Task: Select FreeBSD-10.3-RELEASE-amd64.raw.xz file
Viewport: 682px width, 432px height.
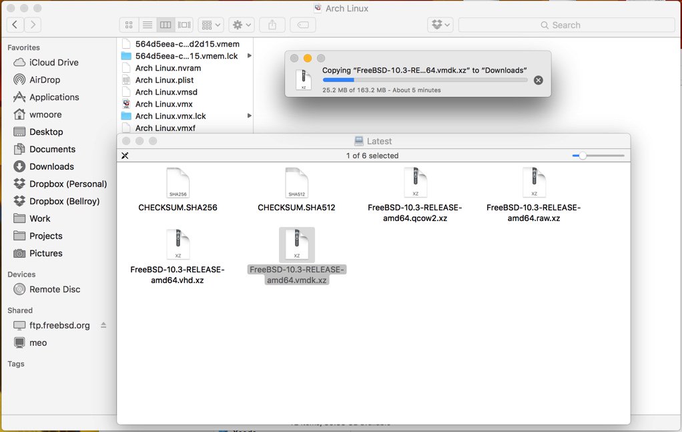Action: [x=534, y=194]
